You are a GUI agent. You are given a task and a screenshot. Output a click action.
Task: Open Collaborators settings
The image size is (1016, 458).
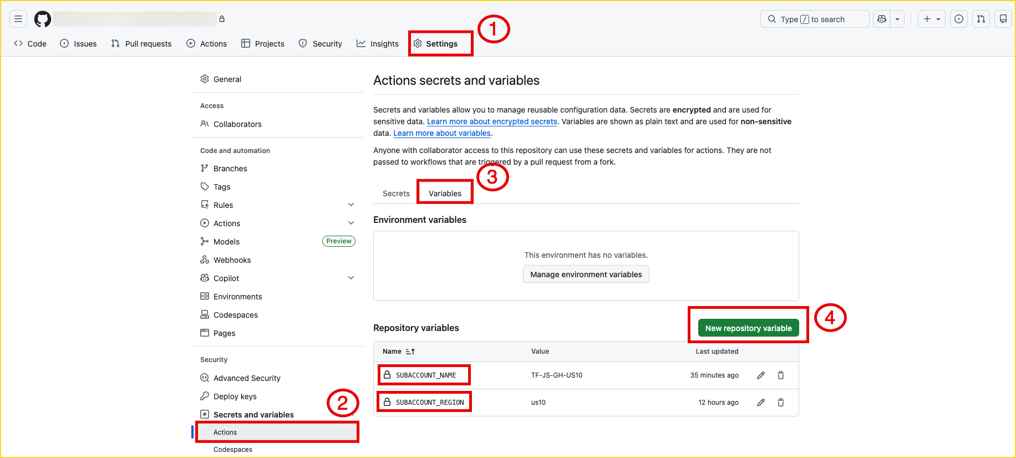tap(278, 124)
